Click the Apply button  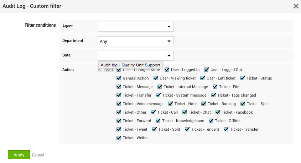tap(19, 155)
